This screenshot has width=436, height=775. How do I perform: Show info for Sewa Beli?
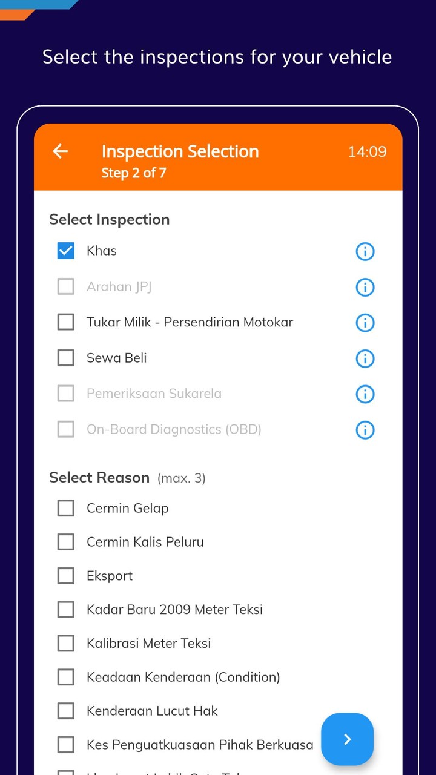(365, 358)
